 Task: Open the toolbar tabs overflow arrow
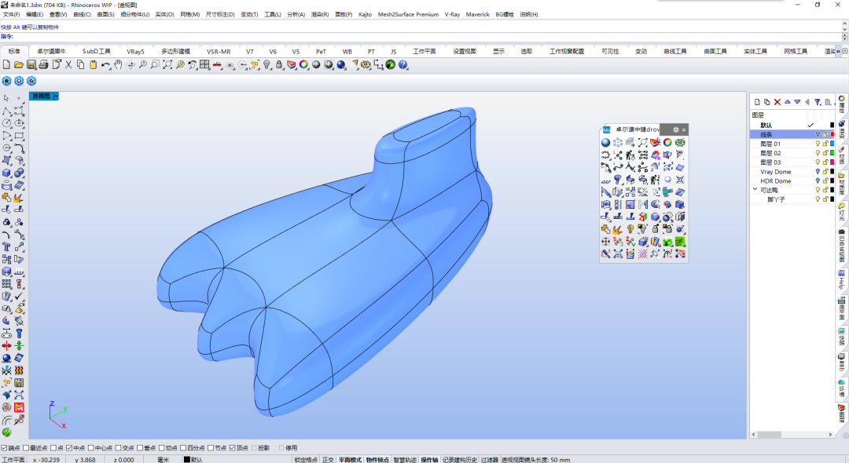[838, 51]
